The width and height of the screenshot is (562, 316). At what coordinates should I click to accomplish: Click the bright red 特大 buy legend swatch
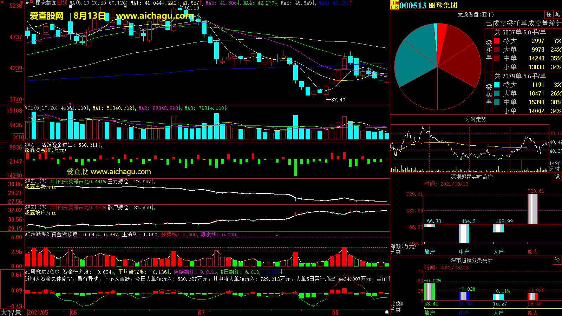coord(497,41)
